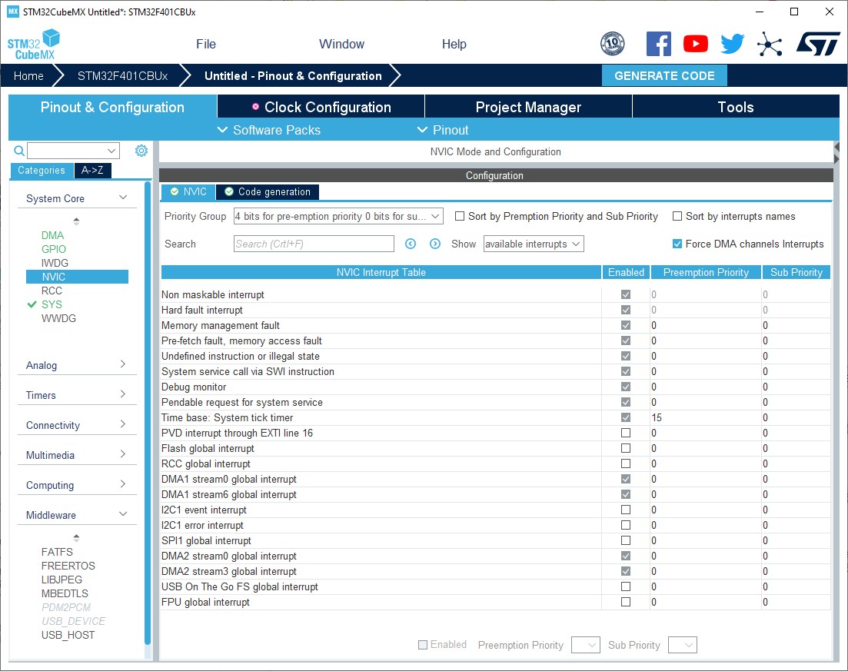Click the up arrow above DMA in System Core

pos(76,221)
